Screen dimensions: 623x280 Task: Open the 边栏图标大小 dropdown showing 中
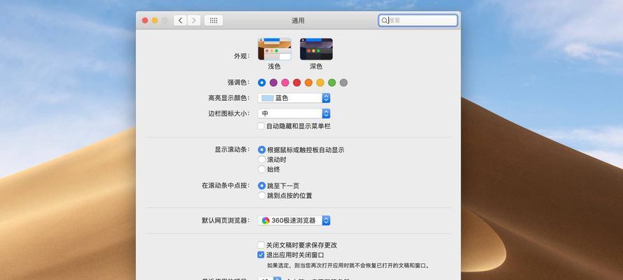pyautogui.click(x=294, y=113)
